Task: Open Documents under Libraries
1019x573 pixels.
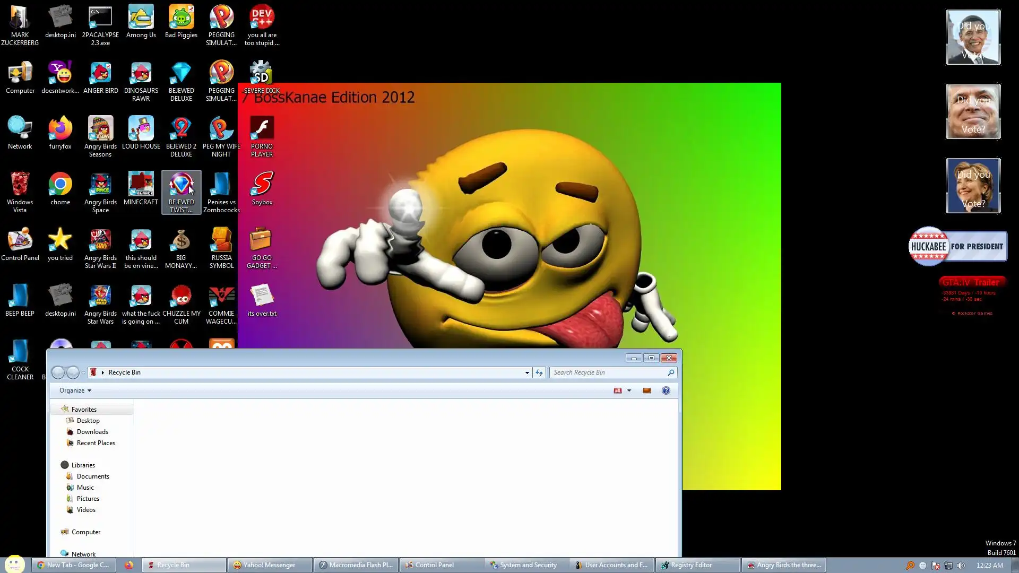Action: pyautogui.click(x=93, y=476)
